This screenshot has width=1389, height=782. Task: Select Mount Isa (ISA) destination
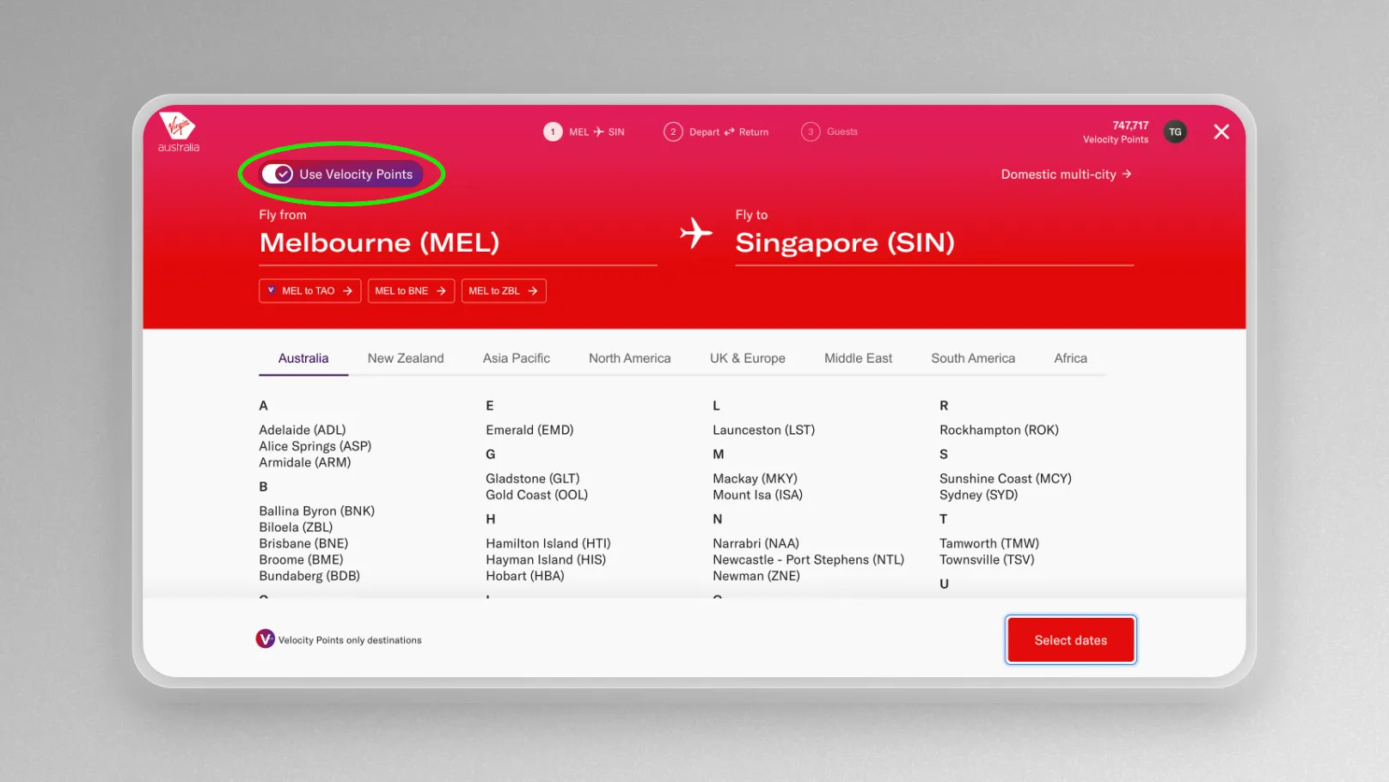click(757, 495)
